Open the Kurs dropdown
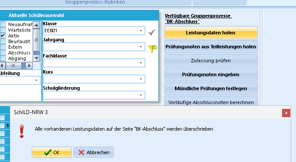The image size is (296, 162). pyautogui.click(x=141, y=79)
